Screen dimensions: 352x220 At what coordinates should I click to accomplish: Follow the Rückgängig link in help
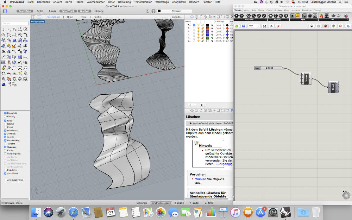coord(224,164)
